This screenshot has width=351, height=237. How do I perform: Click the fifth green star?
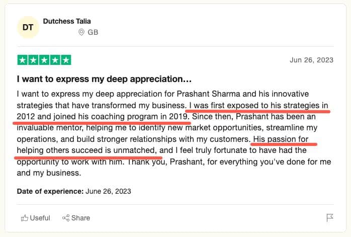[x=66, y=60]
